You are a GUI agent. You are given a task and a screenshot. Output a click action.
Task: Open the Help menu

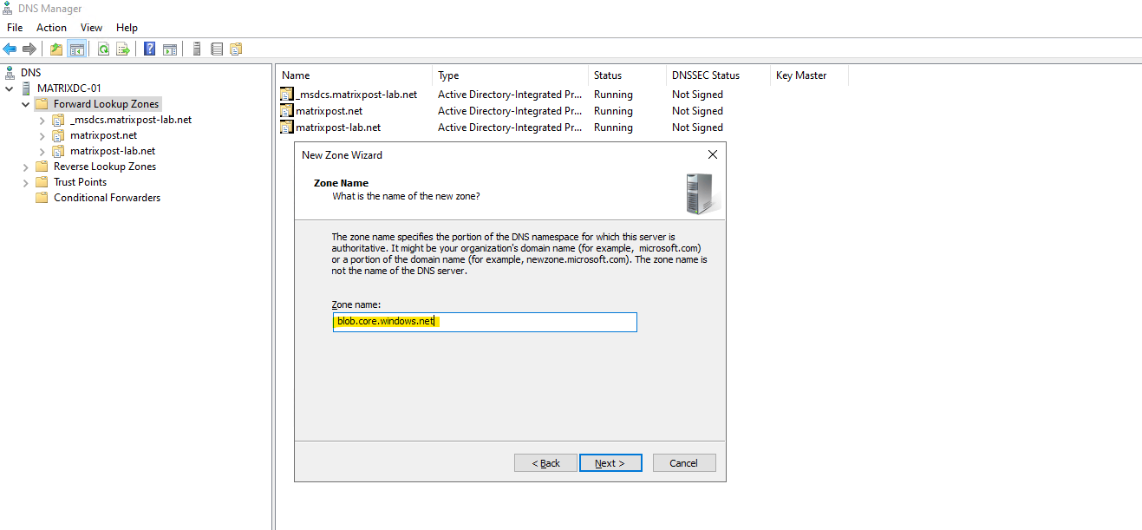pyautogui.click(x=127, y=28)
